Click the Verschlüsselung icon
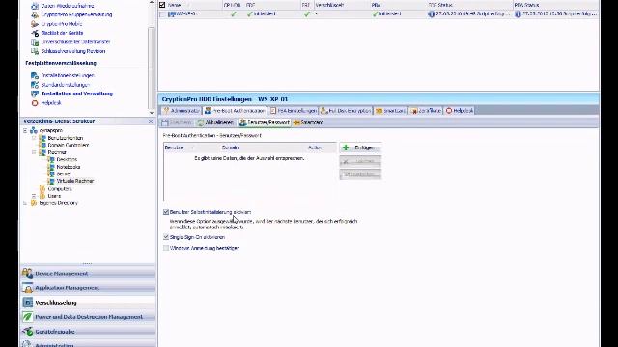Viewport: 618px width, 347px height. tap(28, 303)
